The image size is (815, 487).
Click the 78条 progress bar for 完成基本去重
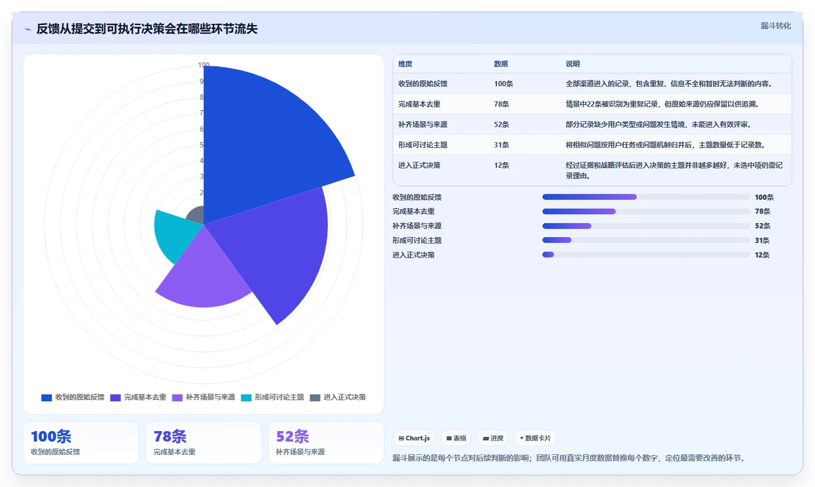pyautogui.click(x=646, y=211)
